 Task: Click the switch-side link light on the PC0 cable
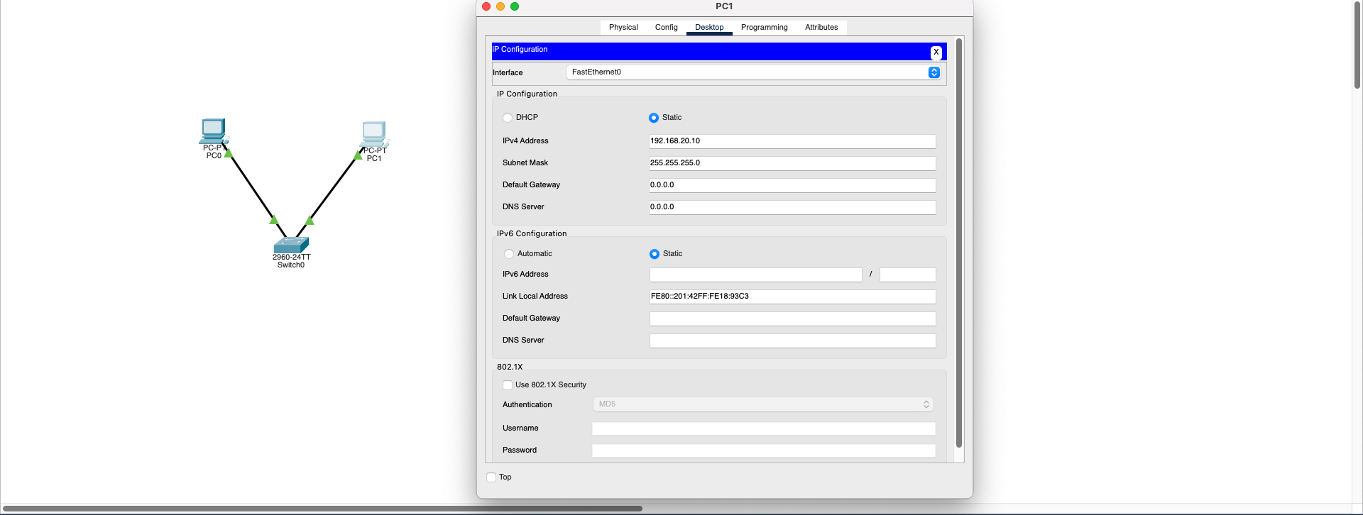[x=274, y=220]
